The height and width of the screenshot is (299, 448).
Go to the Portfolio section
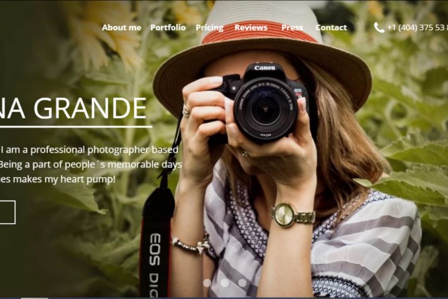click(x=168, y=27)
